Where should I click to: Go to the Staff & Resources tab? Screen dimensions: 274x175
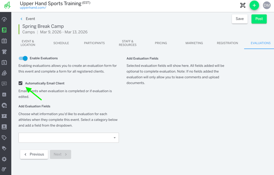(128, 43)
